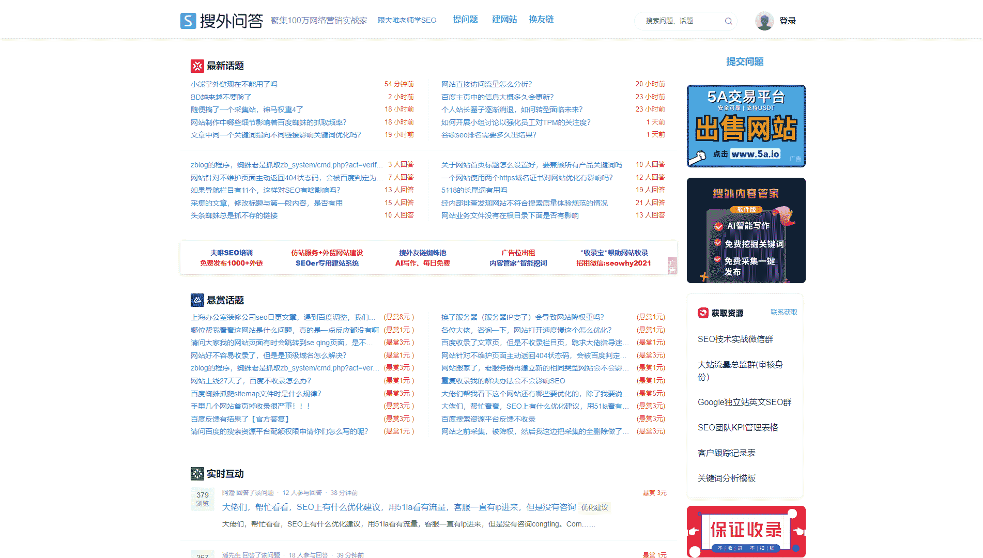
Task: Click the 搜外问答 site logo
Action: [x=222, y=21]
